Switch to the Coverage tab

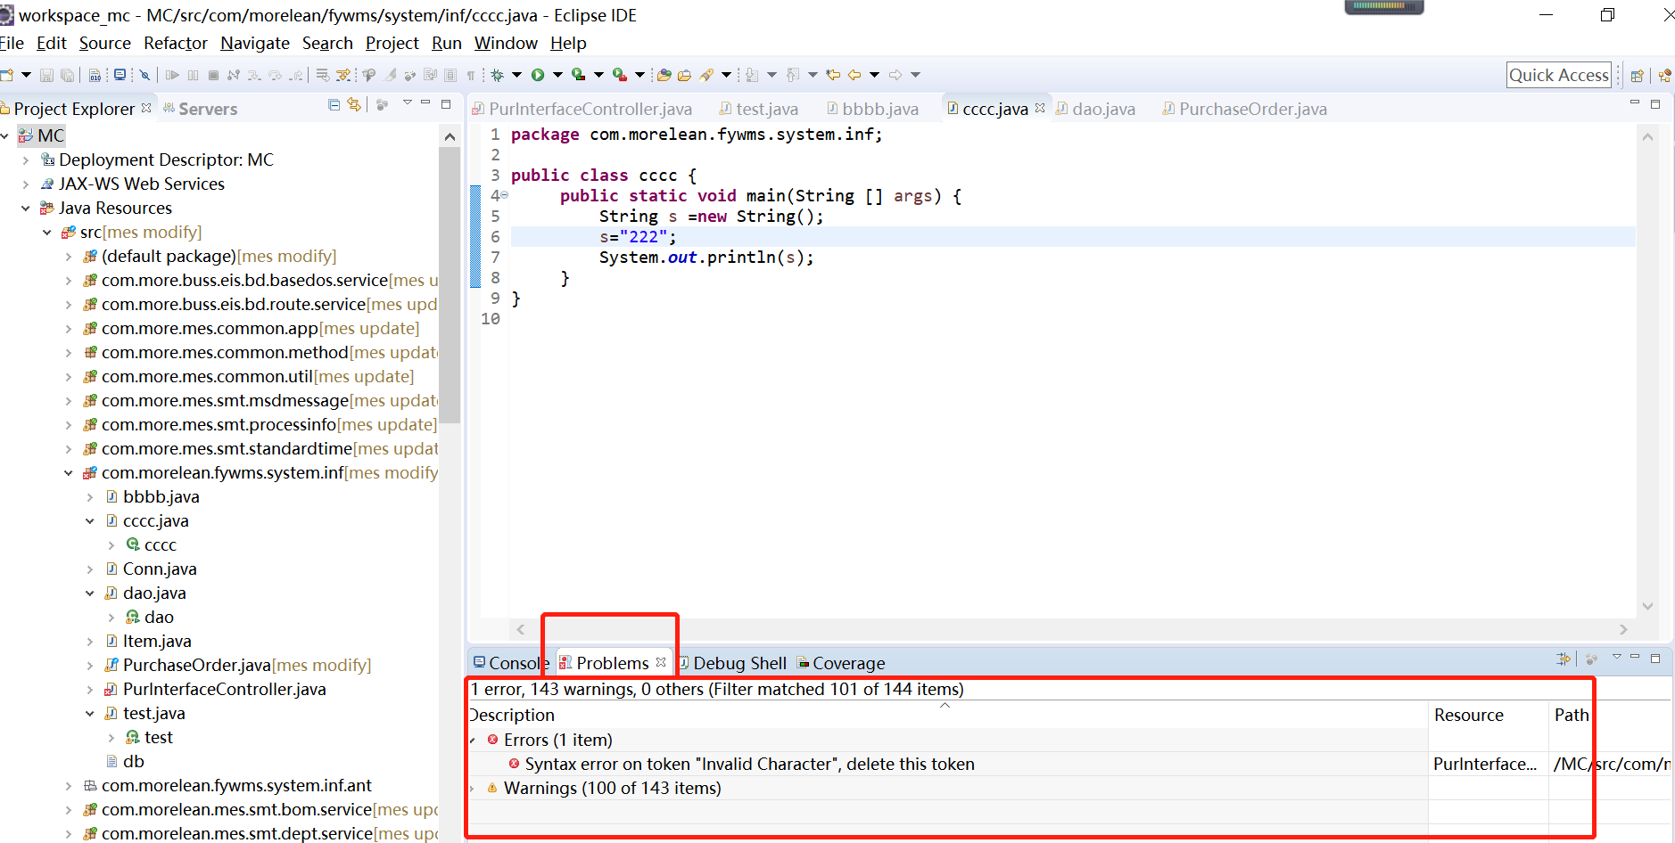pyautogui.click(x=840, y=663)
